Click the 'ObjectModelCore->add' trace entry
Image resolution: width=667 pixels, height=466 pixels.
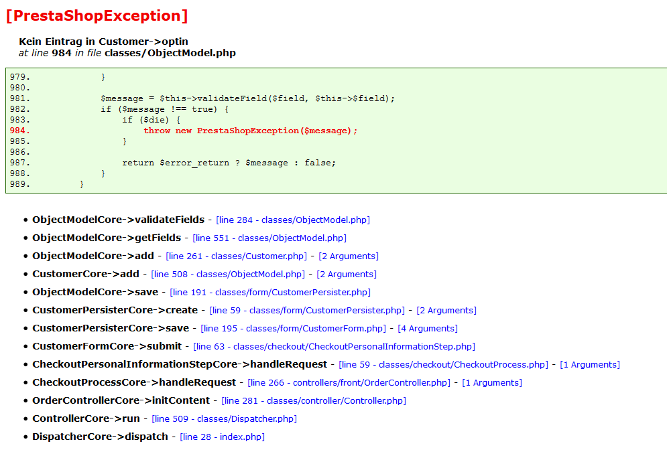[93, 256]
